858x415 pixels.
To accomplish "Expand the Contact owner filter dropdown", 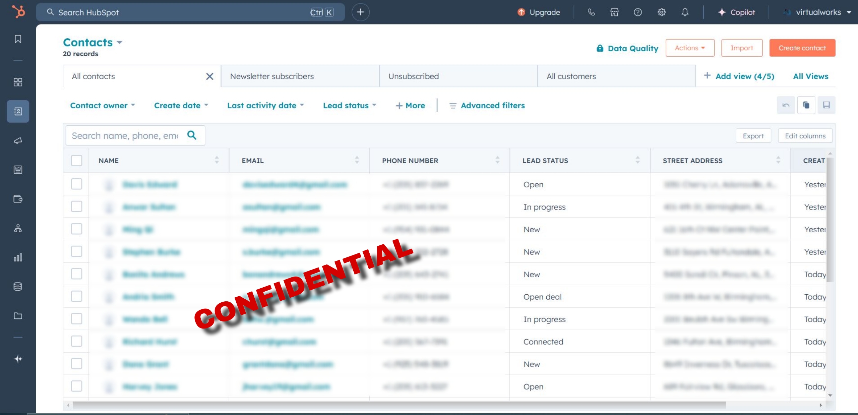I will 102,106.
